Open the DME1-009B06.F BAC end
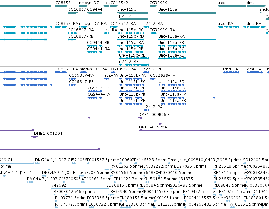This screenshot has width=269, height=209. click(140, 118)
